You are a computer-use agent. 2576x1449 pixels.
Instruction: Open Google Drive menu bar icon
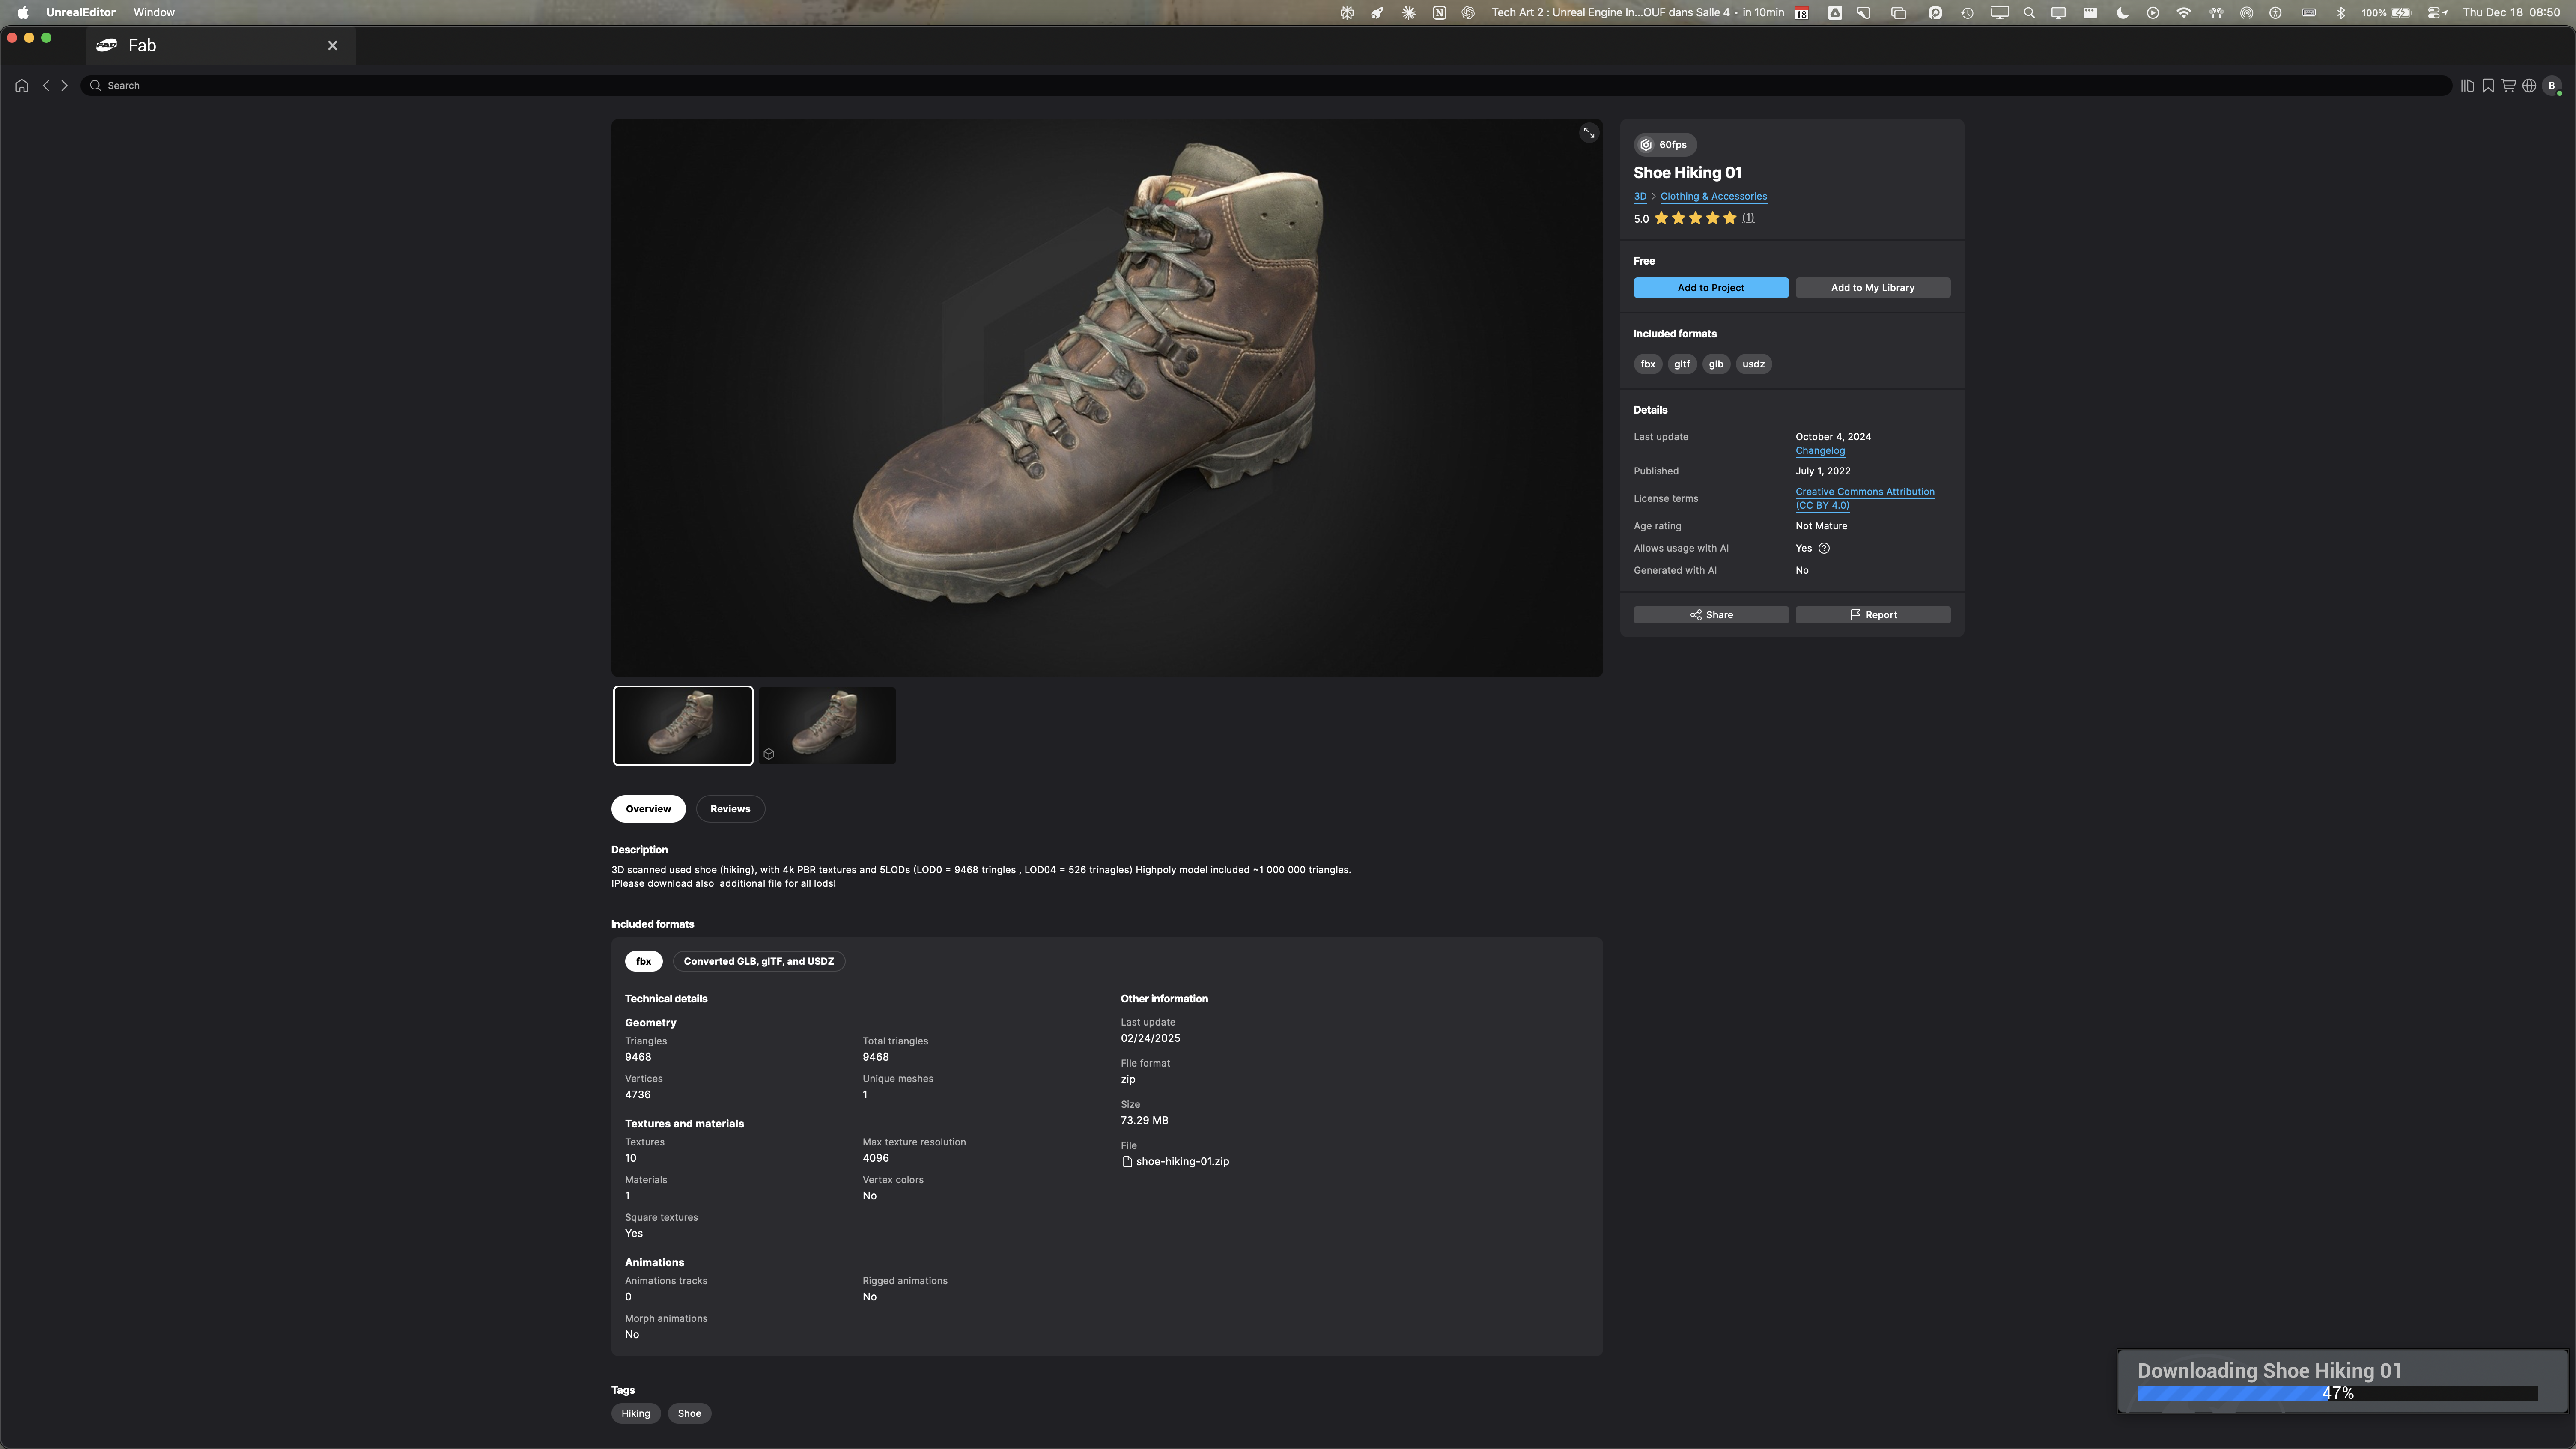coord(1835,13)
